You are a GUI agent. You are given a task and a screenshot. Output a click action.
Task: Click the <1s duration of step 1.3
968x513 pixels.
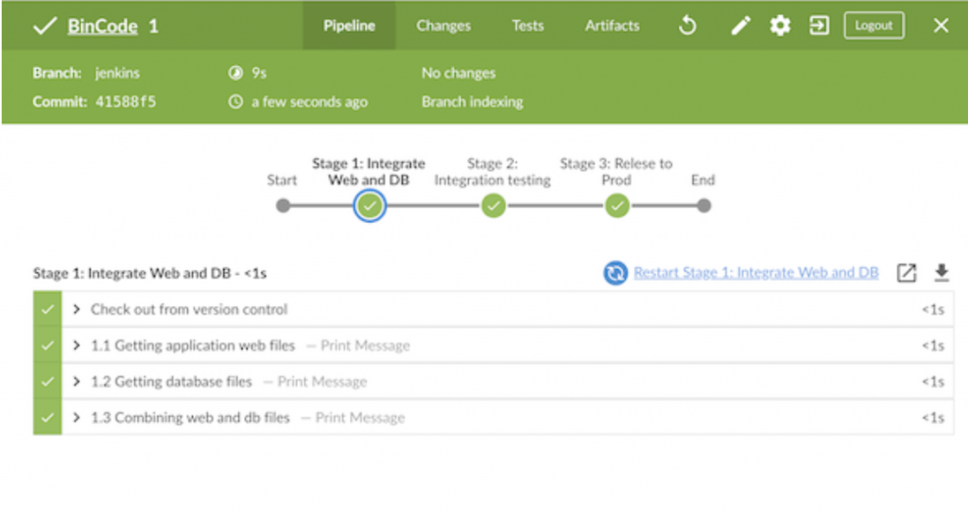point(933,418)
